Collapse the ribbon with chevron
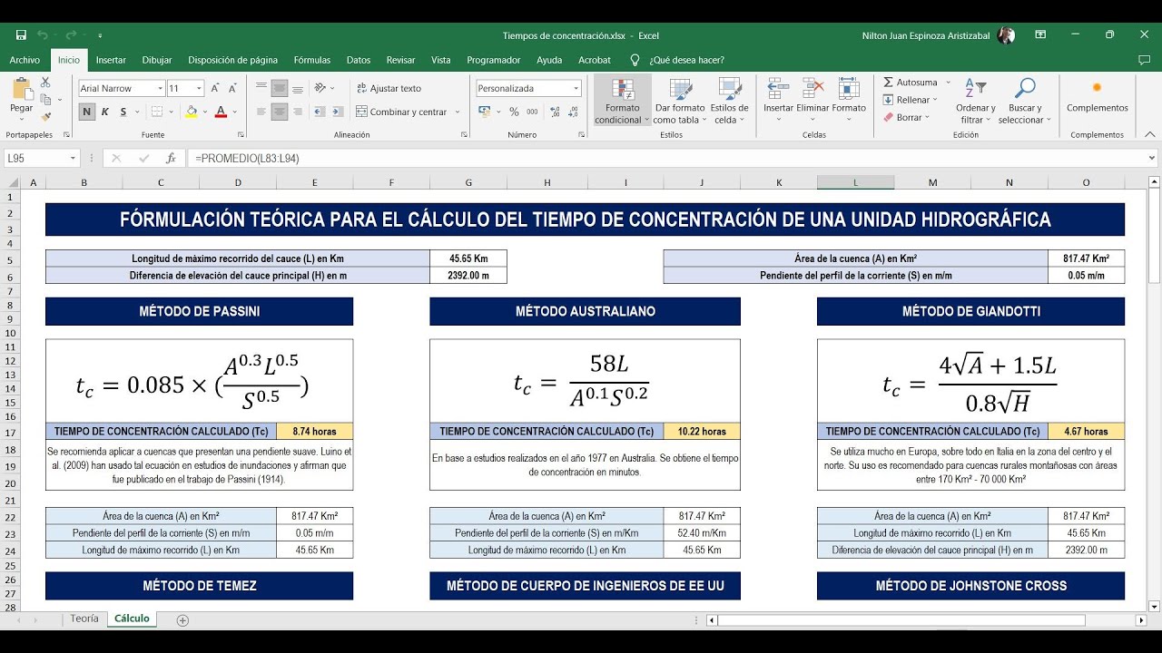Screen dimensions: 1162x653 tap(1150, 135)
